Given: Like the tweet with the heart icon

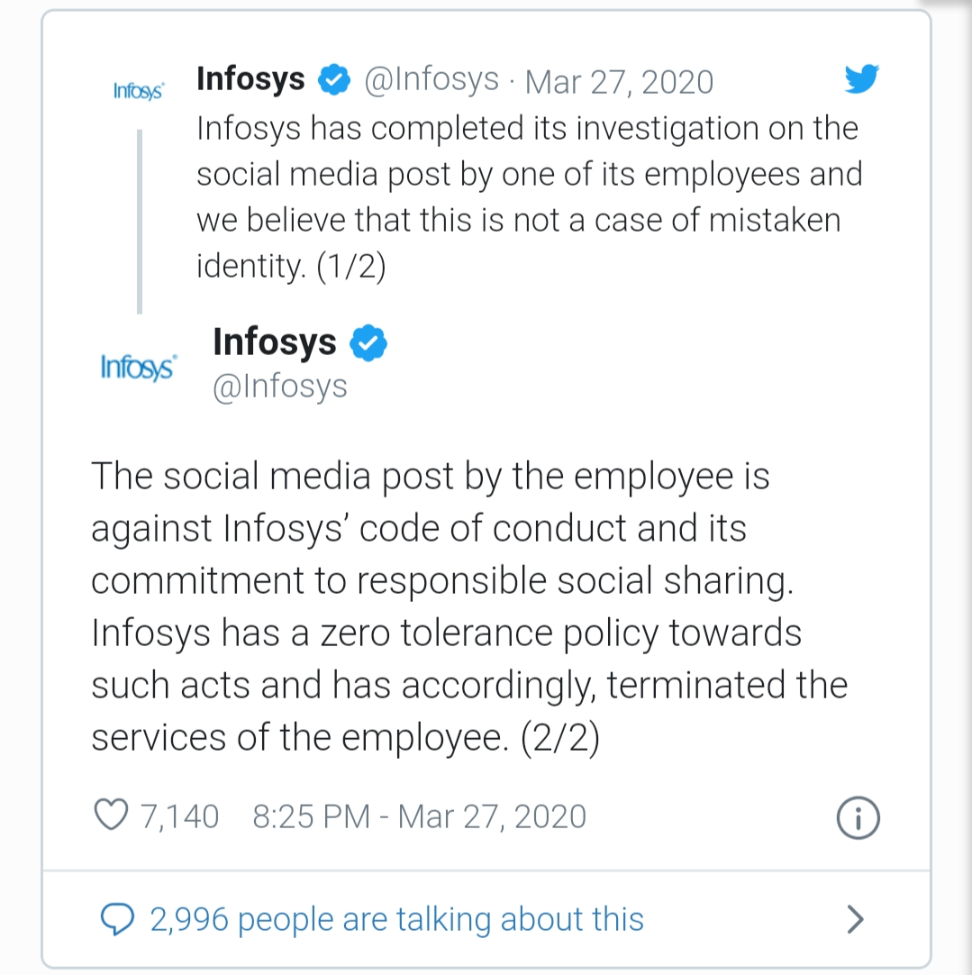Looking at the screenshot, I should 112,816.
